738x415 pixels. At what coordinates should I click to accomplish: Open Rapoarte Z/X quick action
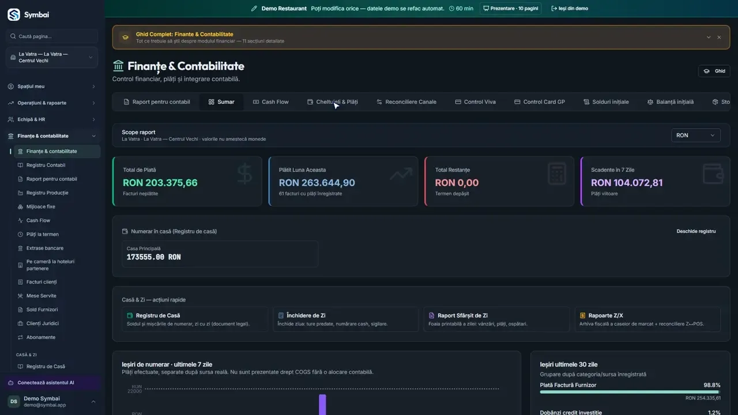pos(647,319)
